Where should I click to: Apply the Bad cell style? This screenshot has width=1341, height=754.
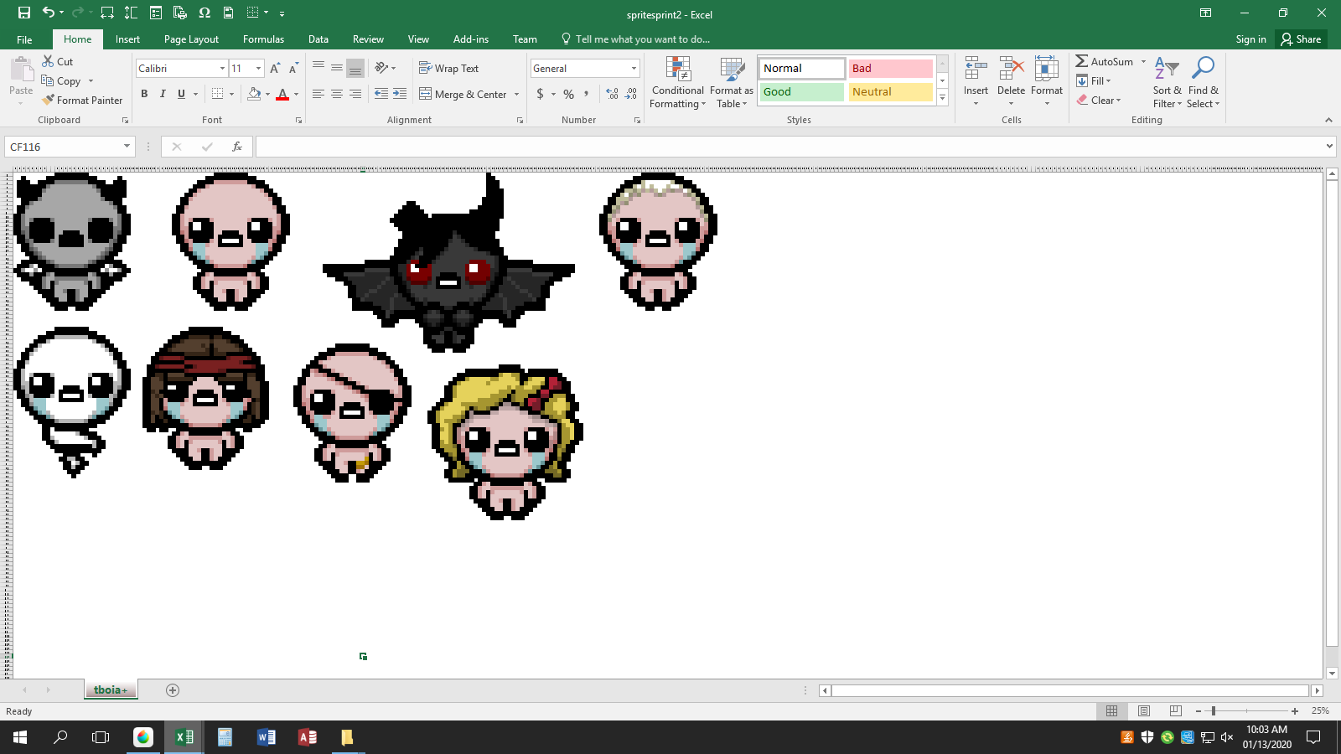pos(890,69)
